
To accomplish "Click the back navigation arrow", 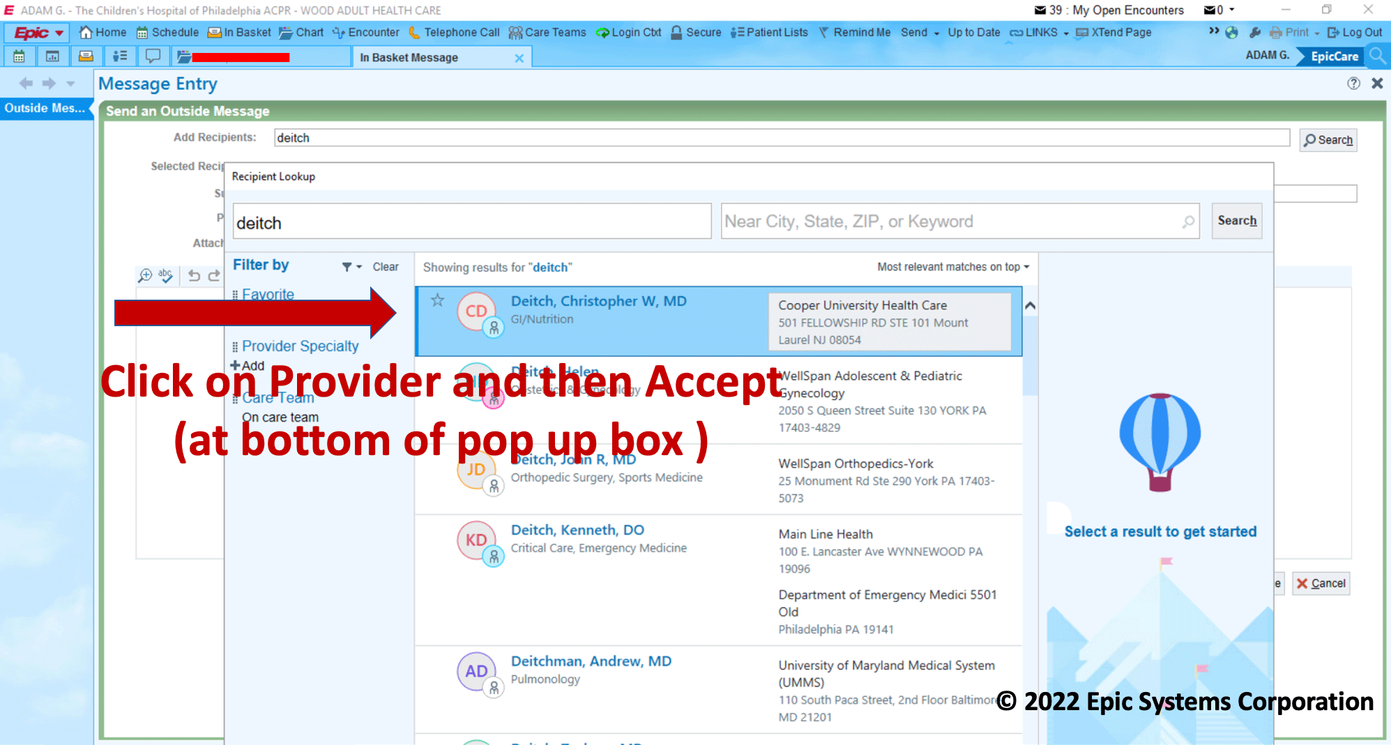I will coord(26,84).
